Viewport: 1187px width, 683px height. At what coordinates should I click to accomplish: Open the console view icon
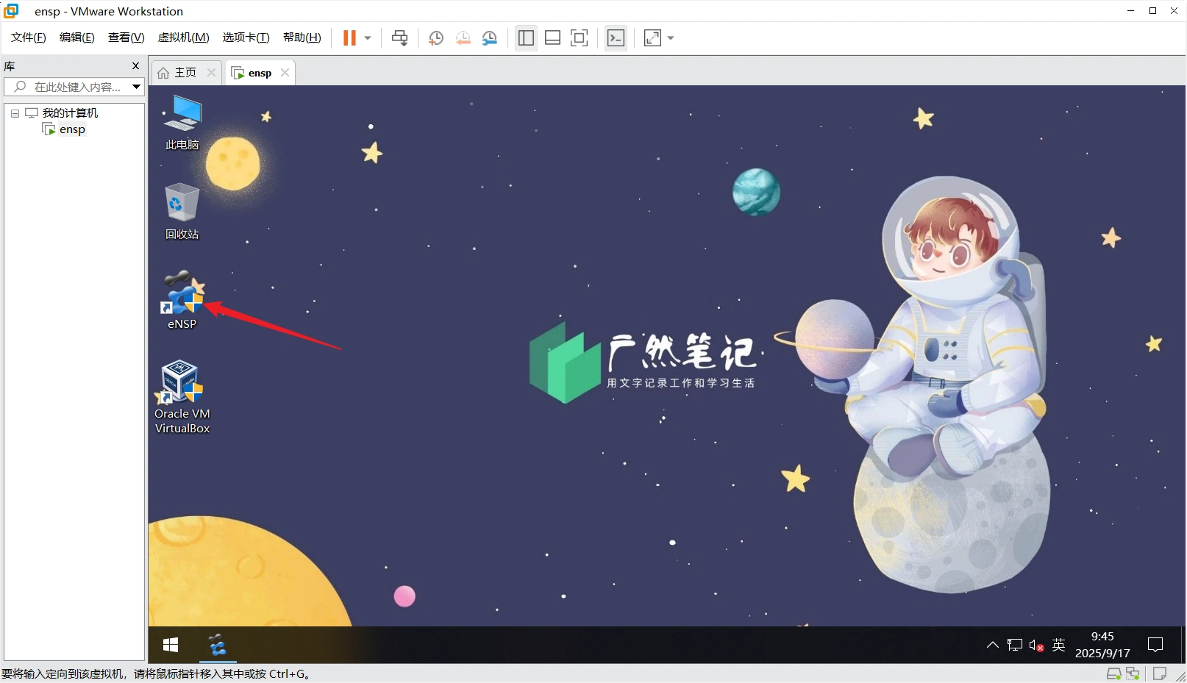pyautogui.click(x=616, y=38)
